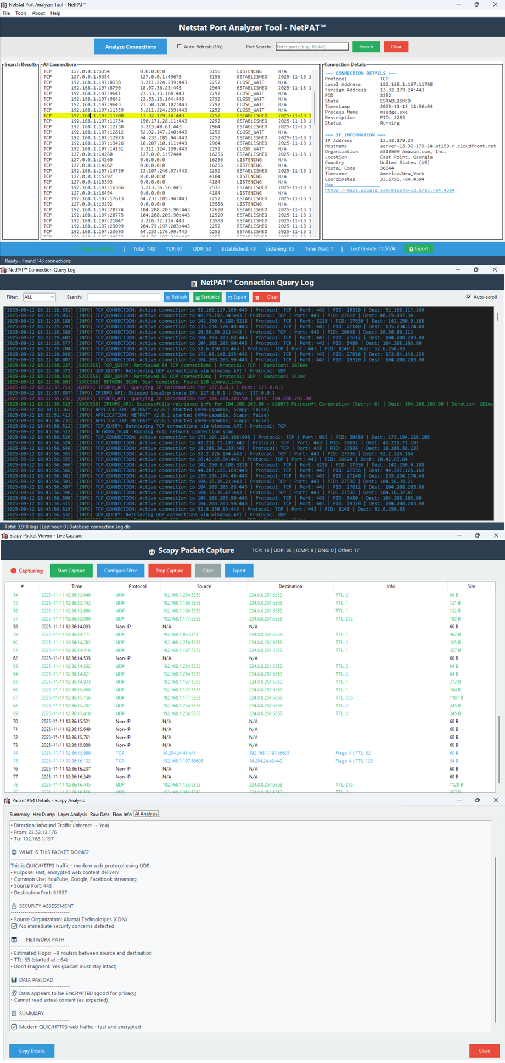The height and width of the screenshot is (1063, 505).
Task: Click the Port Search input field
Action: coord(312,47)
